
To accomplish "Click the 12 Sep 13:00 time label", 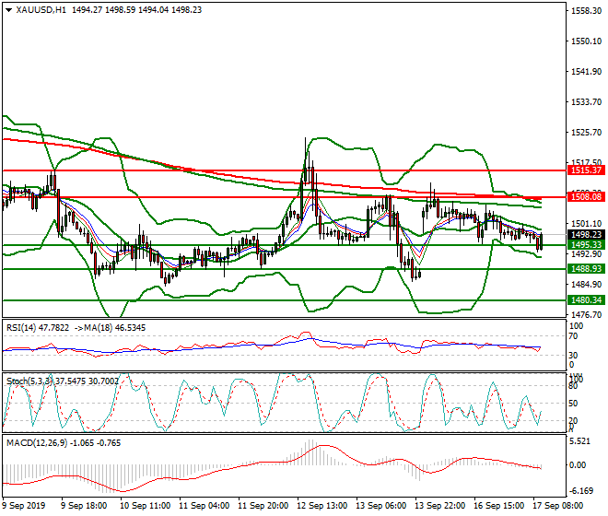I will 322,506.
